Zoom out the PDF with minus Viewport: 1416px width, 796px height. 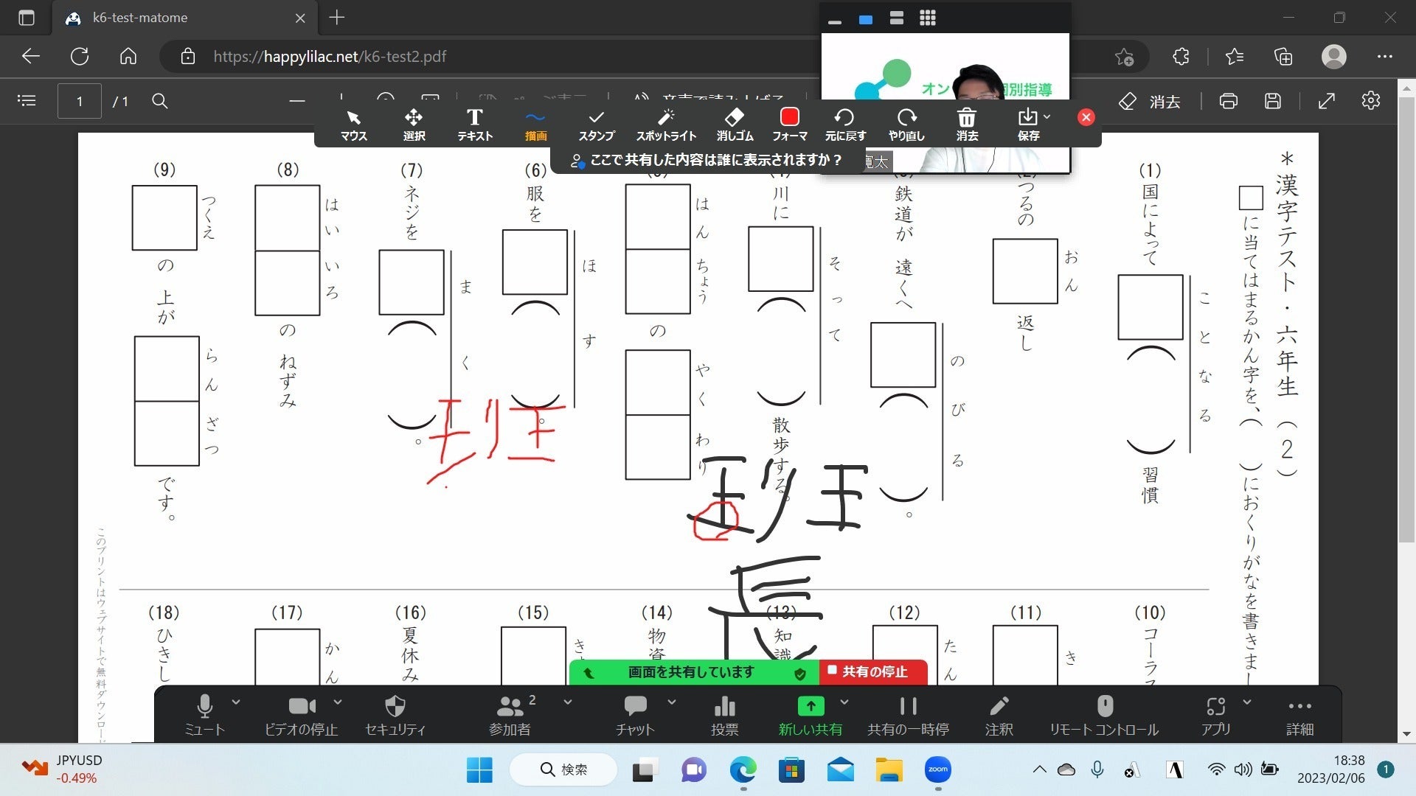pyautogui.click(x=297, y=101)
